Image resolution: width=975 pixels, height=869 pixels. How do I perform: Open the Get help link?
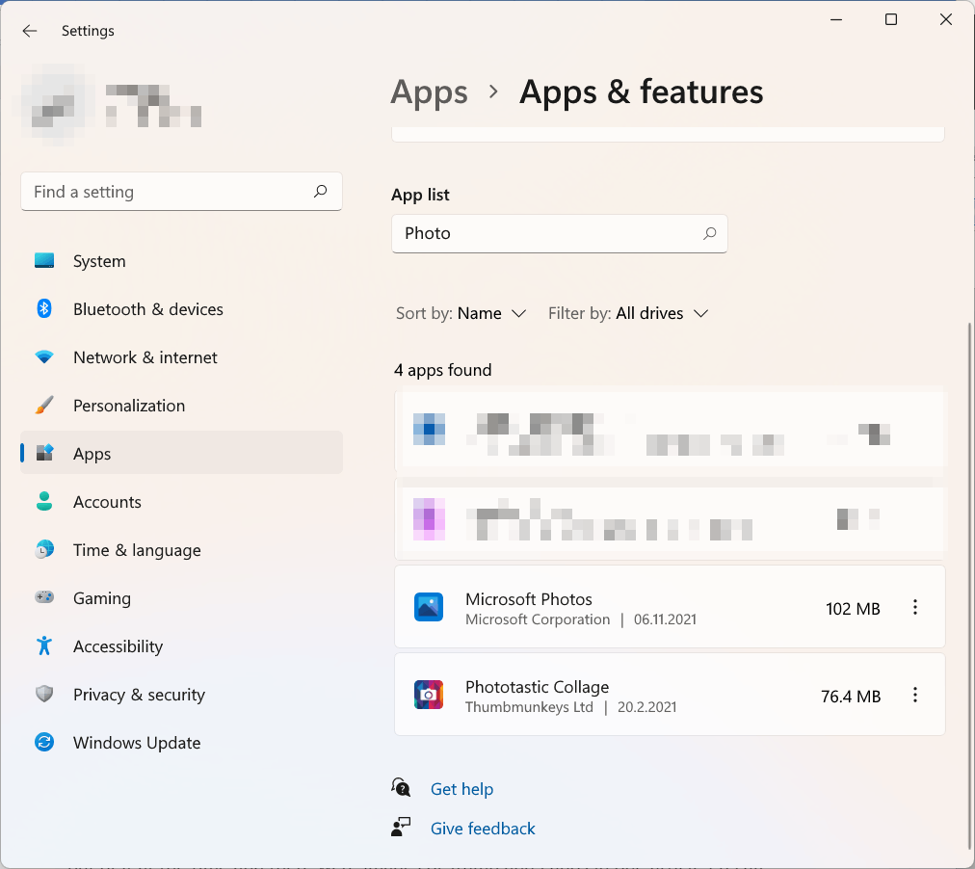tap(462, 789)
